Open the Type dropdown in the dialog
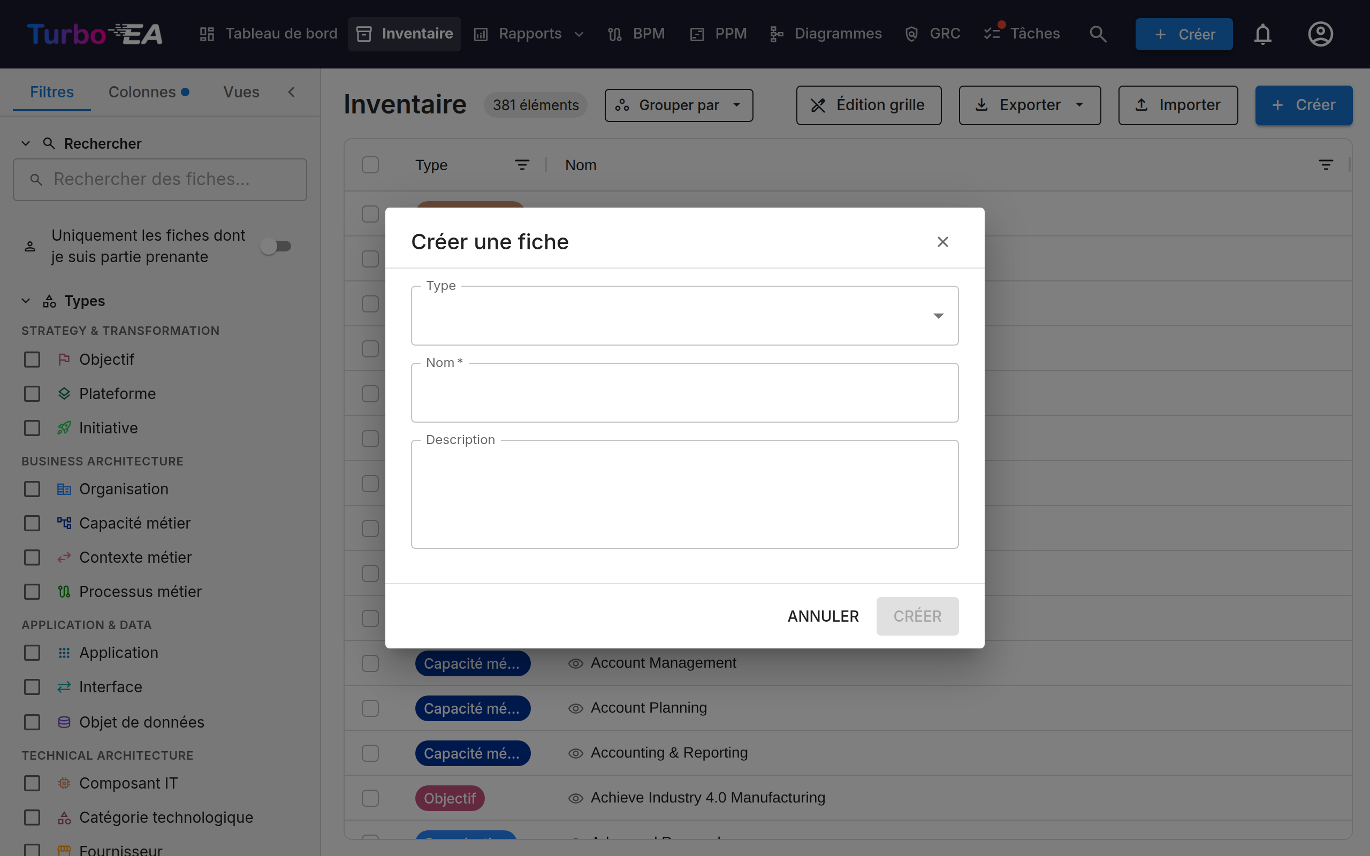The width and height of the screenshot is (1370, 856). (684, 315)
